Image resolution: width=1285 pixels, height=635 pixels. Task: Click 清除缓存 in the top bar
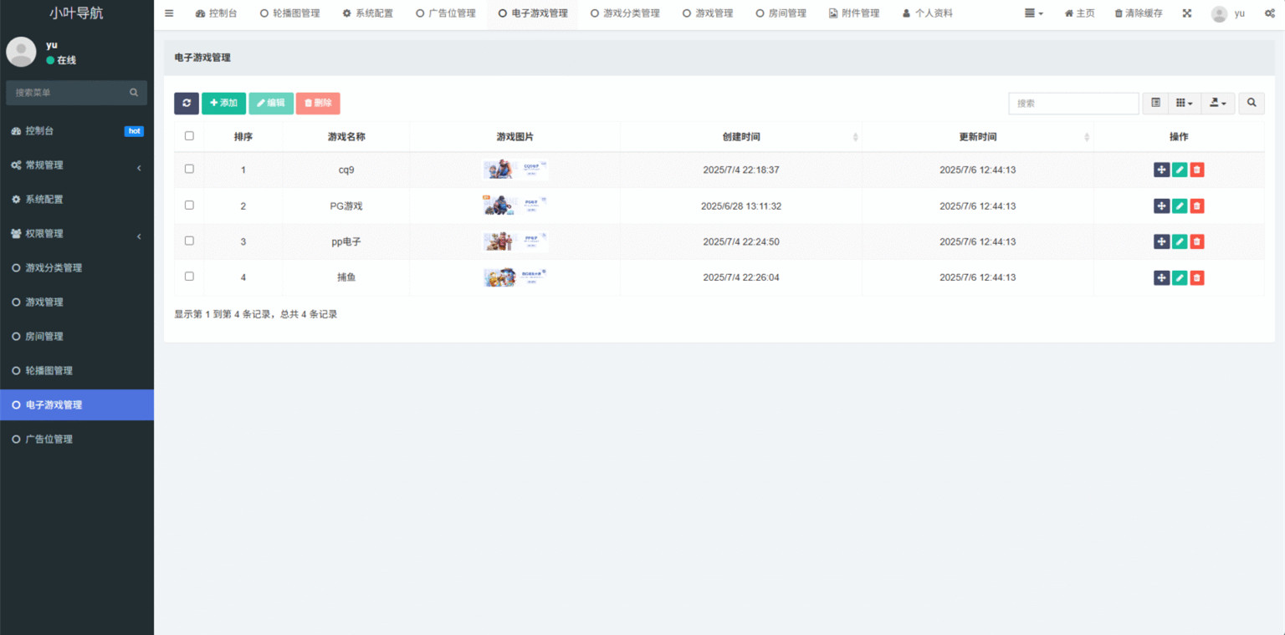pyautogui.click(x=1138, y=13)
